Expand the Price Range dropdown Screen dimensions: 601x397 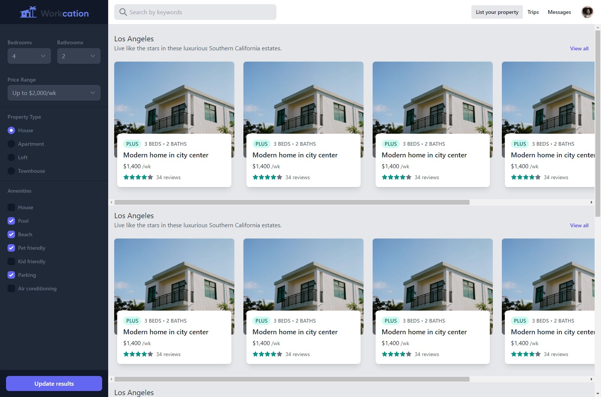[54, 93]
